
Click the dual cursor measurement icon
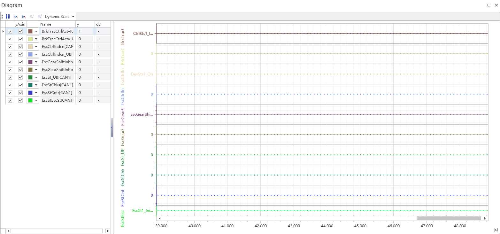point(24,16)
